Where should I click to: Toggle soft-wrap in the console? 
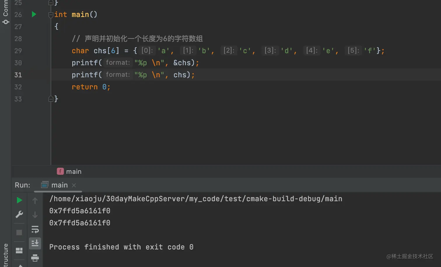point(35,229)
